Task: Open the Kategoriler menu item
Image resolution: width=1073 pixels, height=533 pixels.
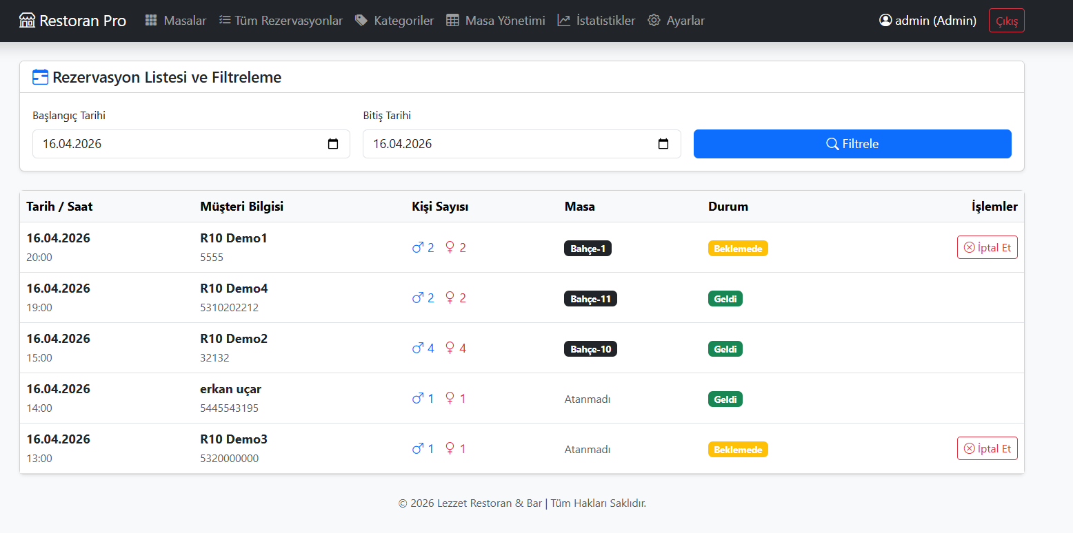Action: pos(394,21)
